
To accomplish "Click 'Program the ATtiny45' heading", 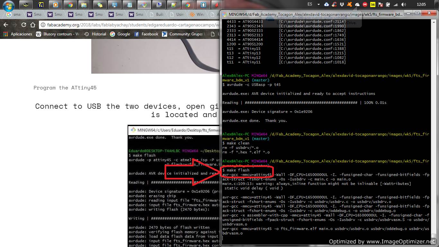I will tap(65, 87).
